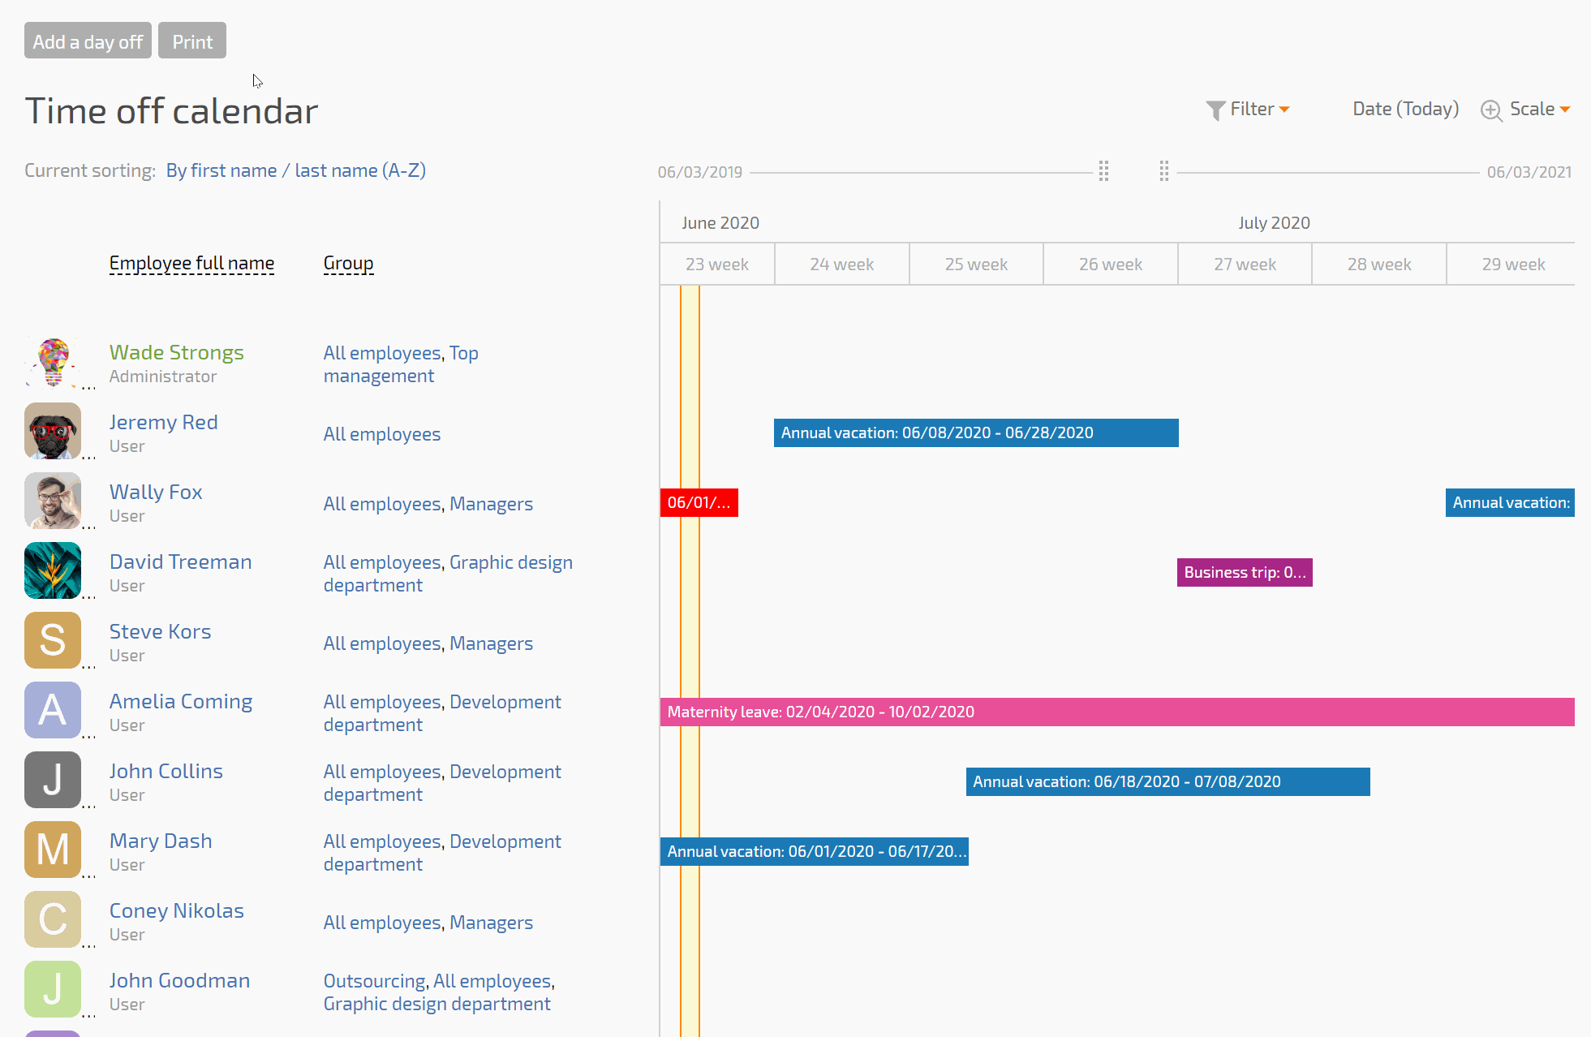This screenshot has width=1591, height=1037.
Task: Click the Scale icon to adjust timeline scale
Action: [1491, 109]
